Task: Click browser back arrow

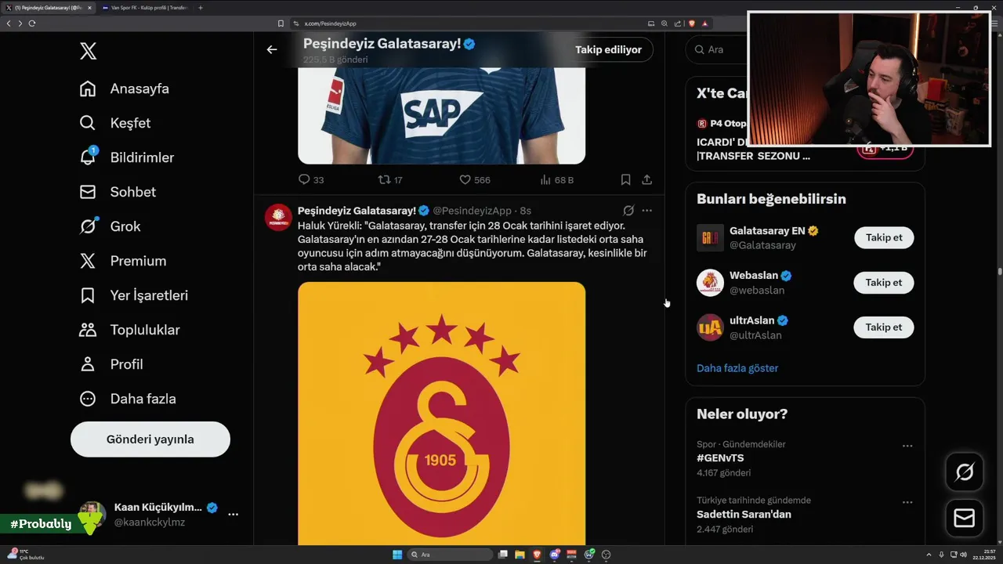Action: tap(9, 23)
